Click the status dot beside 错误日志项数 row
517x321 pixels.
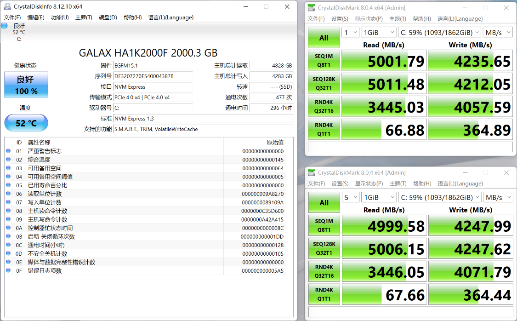point(8,271)
